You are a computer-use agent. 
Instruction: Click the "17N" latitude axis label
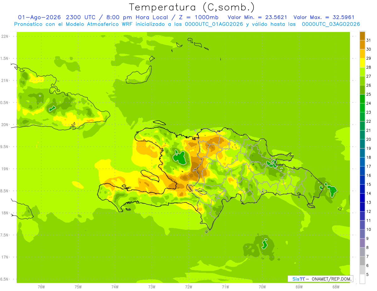[5, 257]
